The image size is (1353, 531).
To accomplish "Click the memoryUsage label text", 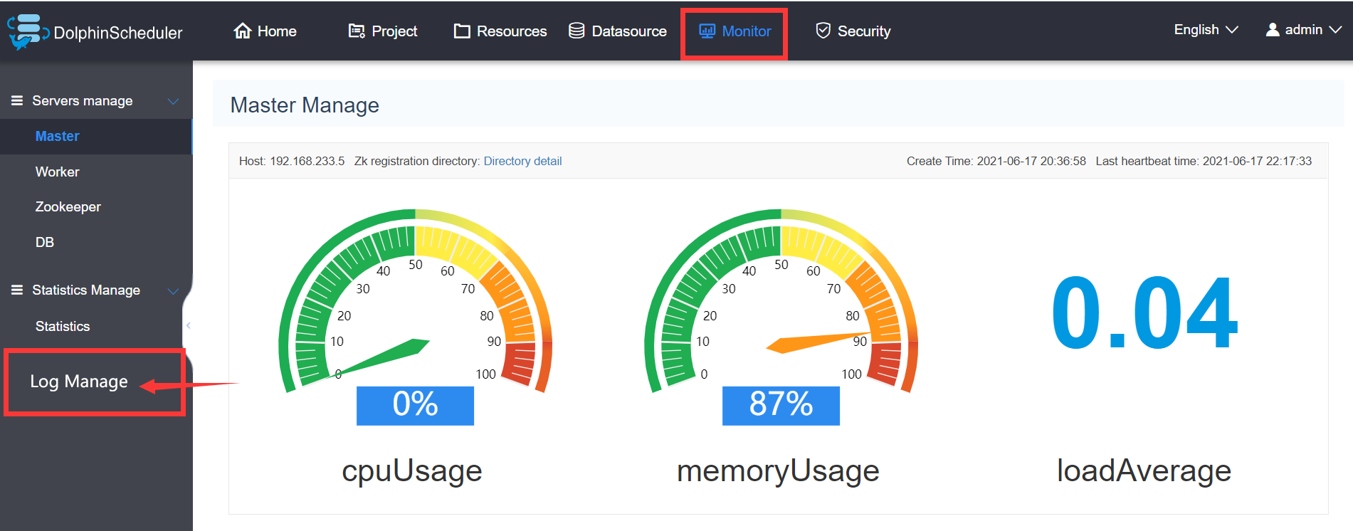I will pyautogui.click(x=778, y=472).
